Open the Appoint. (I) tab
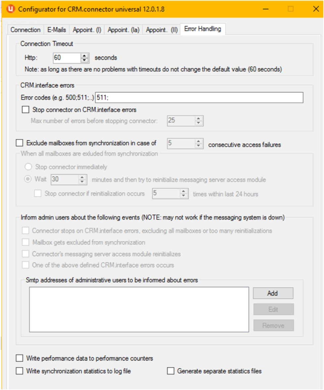The height and width of the screenshot is (390, 324). pos(87,30)
